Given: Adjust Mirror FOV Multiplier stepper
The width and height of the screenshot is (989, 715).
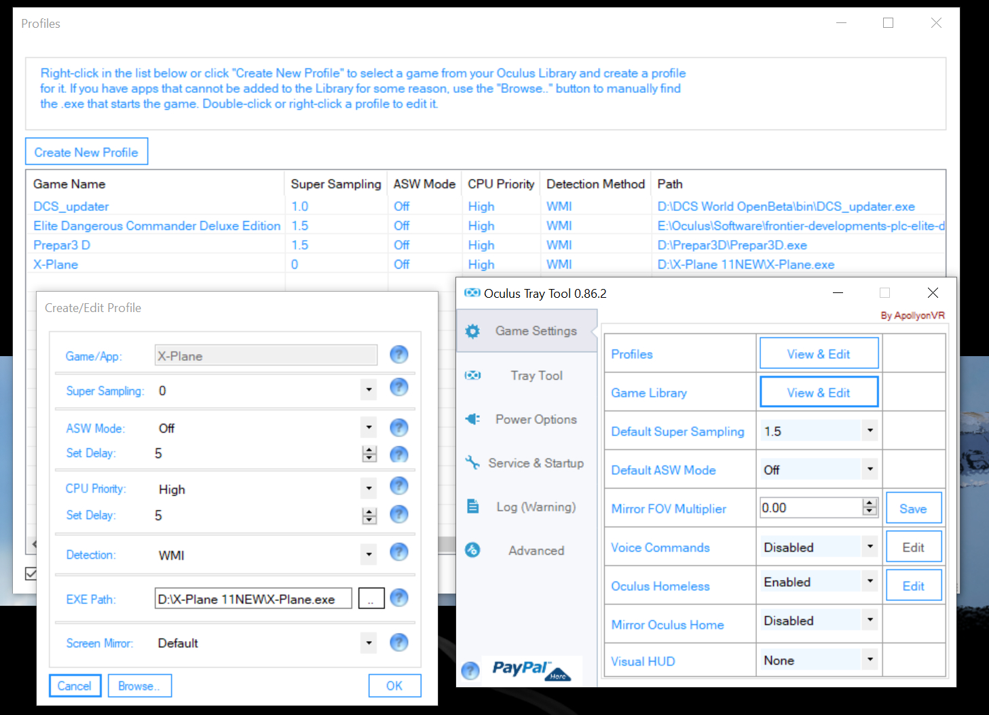Looking at the screenshot, I should coord(870,507).
